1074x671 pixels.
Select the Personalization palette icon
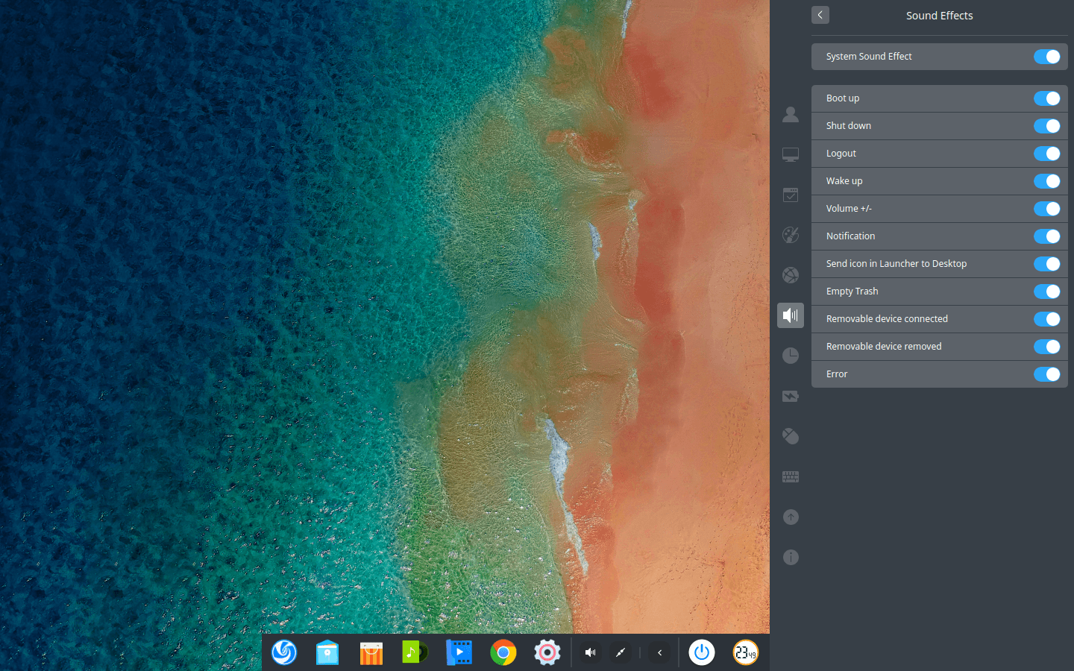pos(791,235)
